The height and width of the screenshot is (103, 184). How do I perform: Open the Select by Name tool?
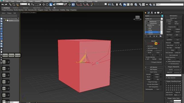32,5
